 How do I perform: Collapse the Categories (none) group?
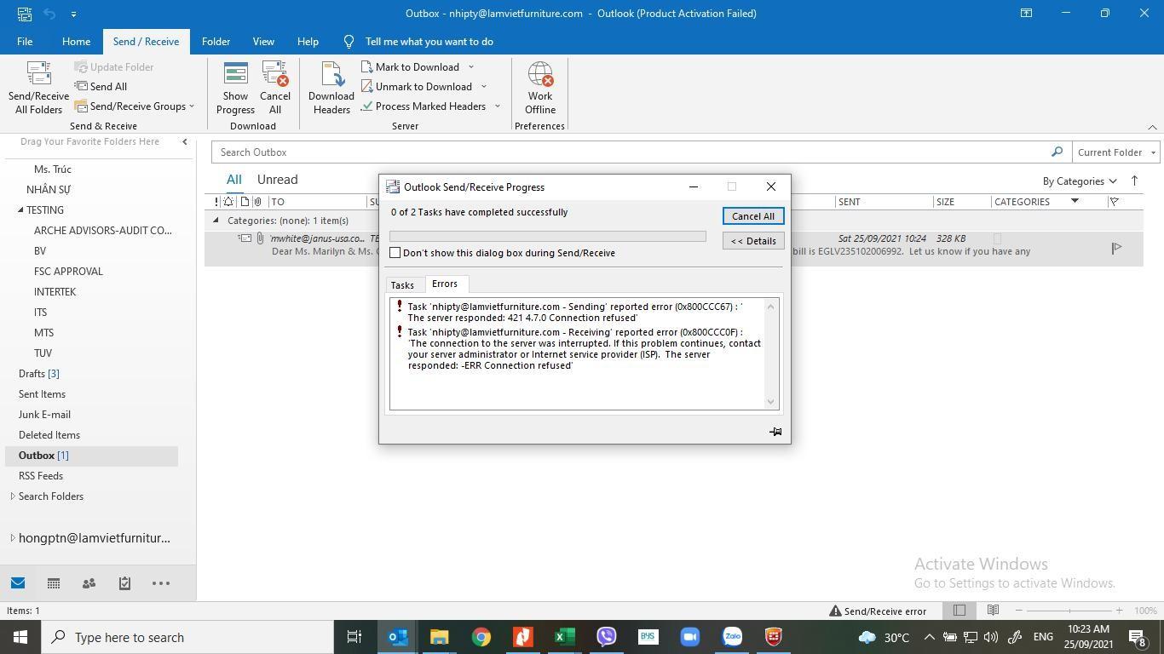tap(216, 221)
